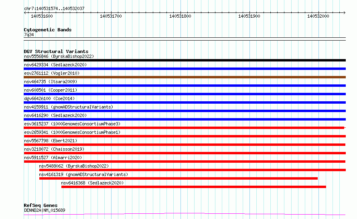Click the blue nsv6416290 variant bar

pyautogui.click(x=185, y=119)
